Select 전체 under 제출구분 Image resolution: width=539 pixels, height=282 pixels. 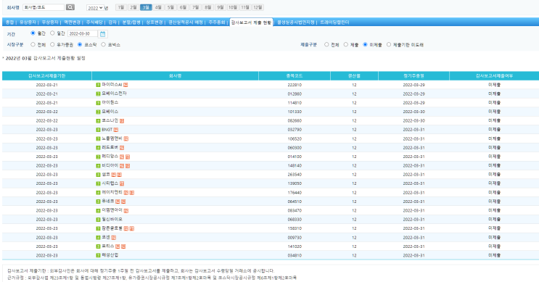point(326,45)
